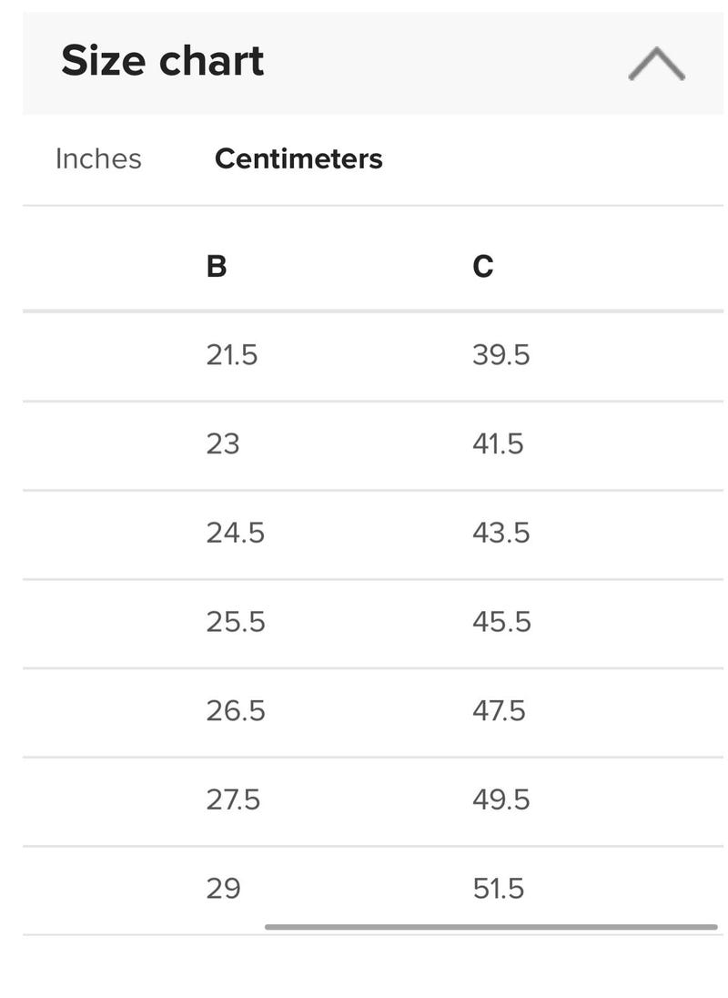Select the 26.5 cell

click(236, 711)
